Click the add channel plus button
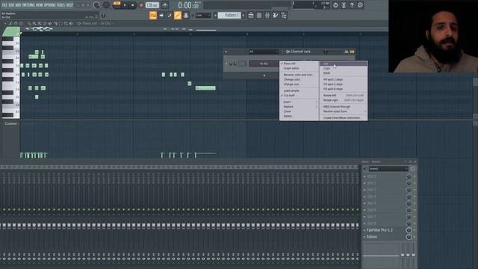Image resolution: width=478 pixels, height=269 pixels. coord(264,75)
